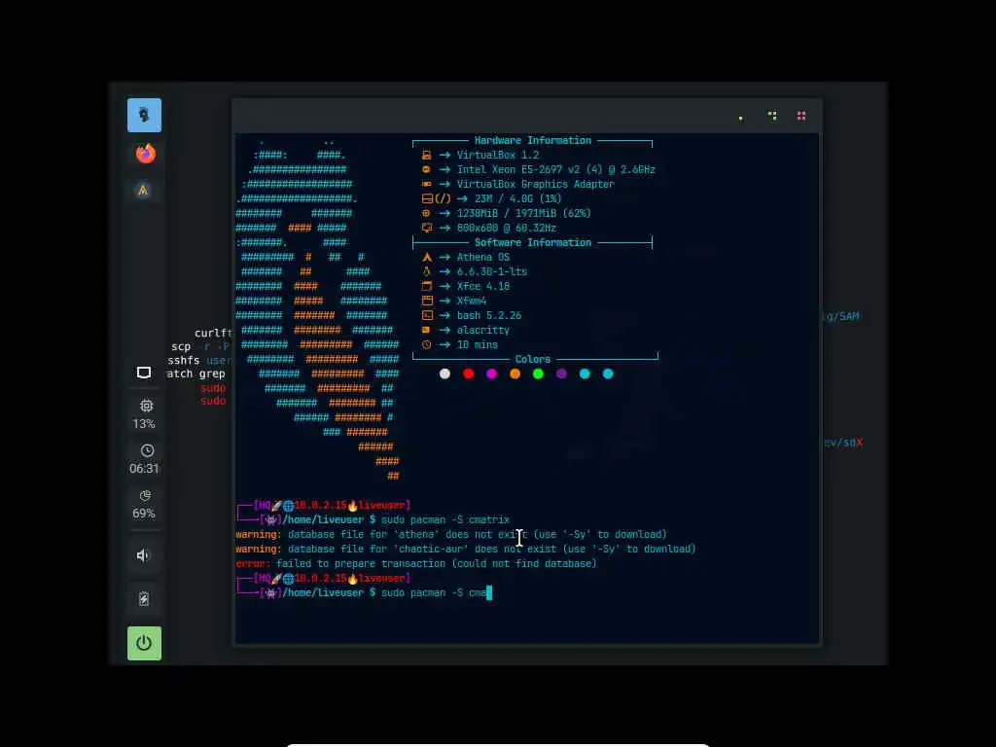Click the battery charging icon
This screenshot has width=996, height=747.
[144, 598]
